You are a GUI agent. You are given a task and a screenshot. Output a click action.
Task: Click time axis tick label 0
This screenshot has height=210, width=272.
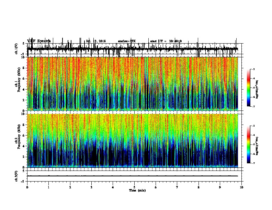(27, 187)
